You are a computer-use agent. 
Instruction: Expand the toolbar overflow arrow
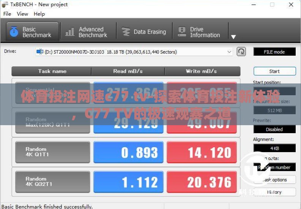click(x=233, y=37)
